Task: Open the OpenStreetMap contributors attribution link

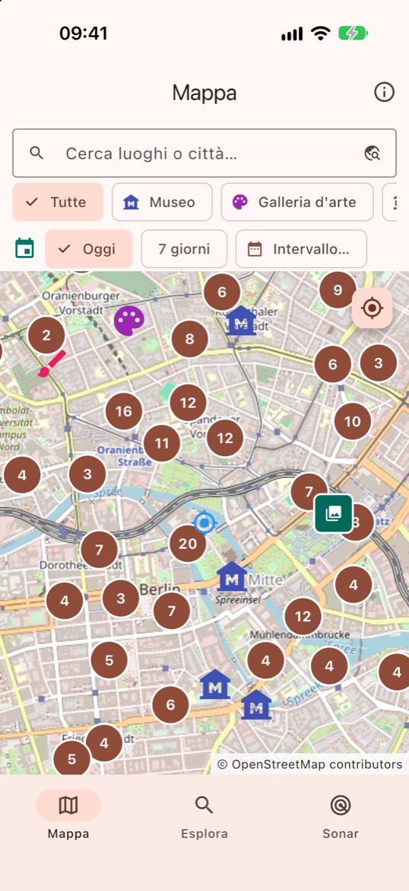Action: pyautogui.click(x=309, y=765)
